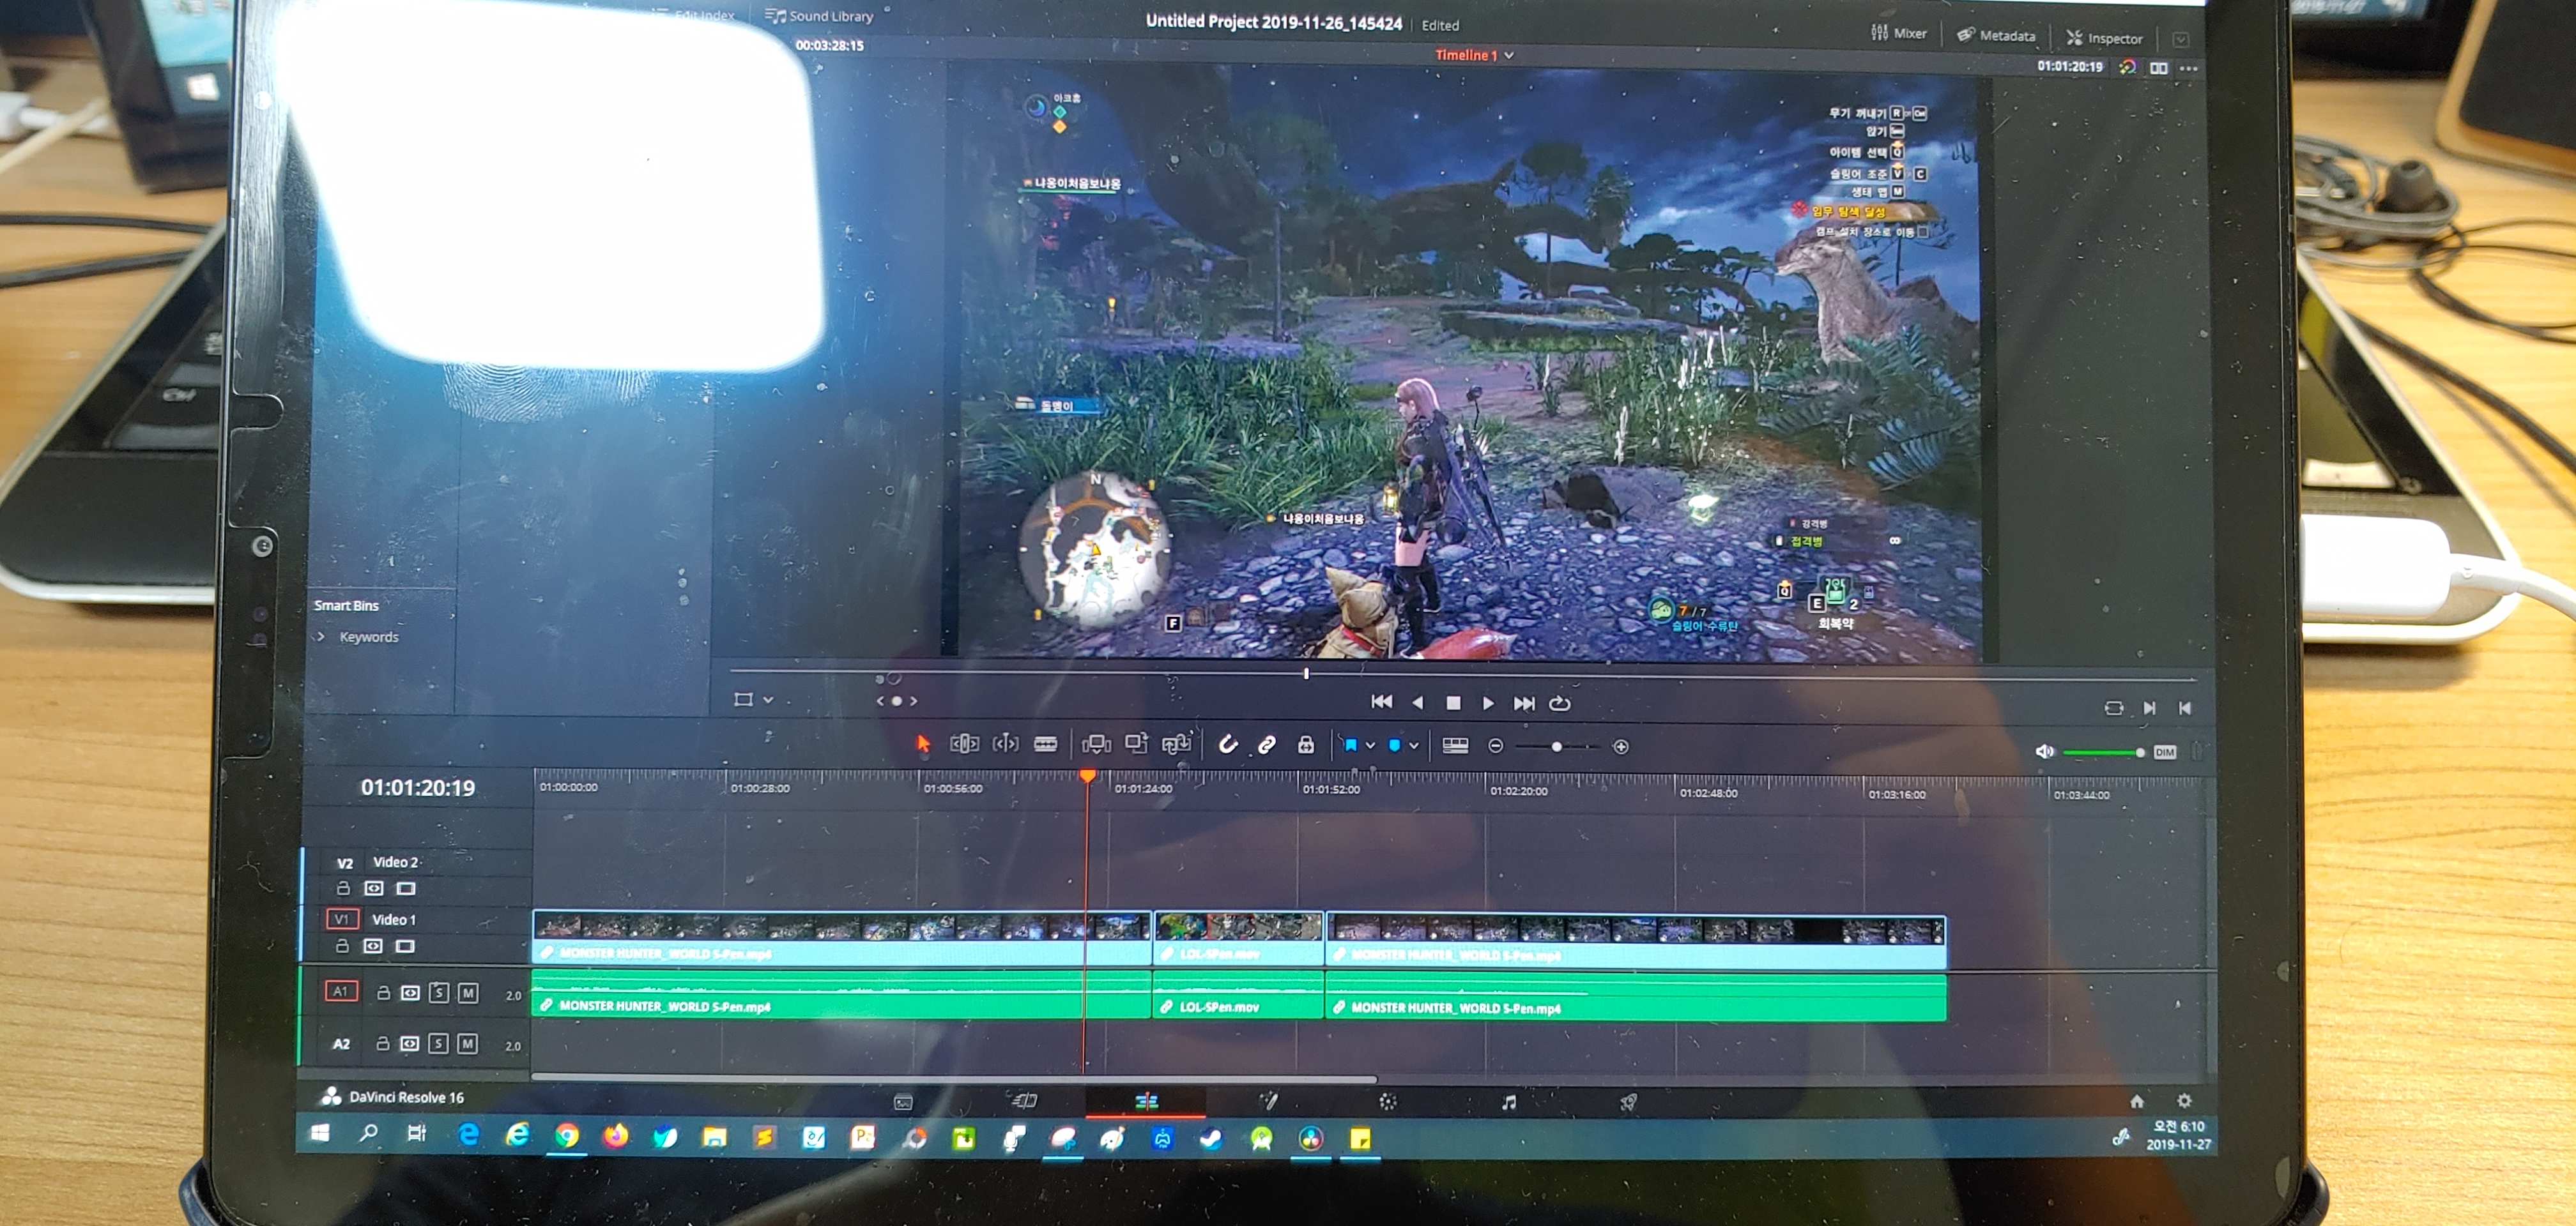
Task: Open the viewer three-dots options menu
Action: [2189, 69]
